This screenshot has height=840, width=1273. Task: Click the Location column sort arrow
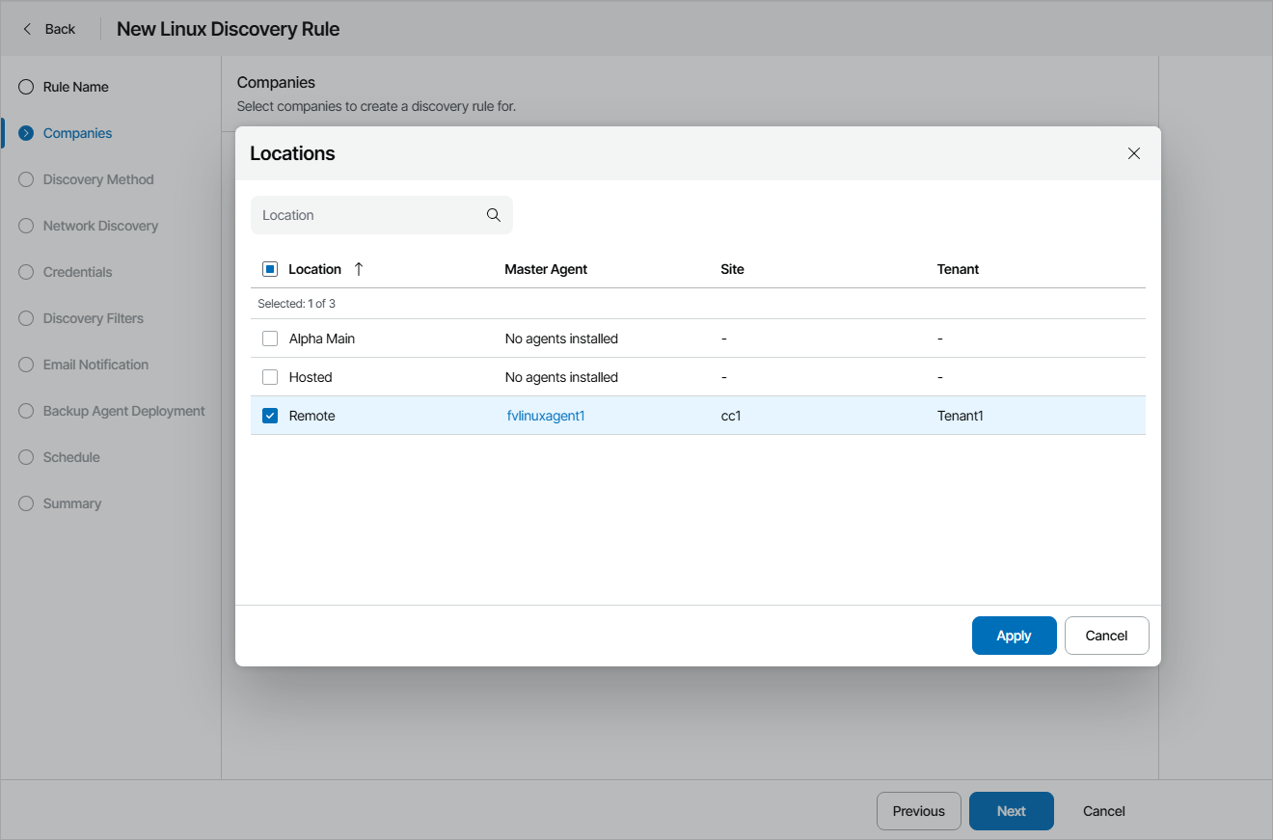pyautogui.click(x=359, y=269)
